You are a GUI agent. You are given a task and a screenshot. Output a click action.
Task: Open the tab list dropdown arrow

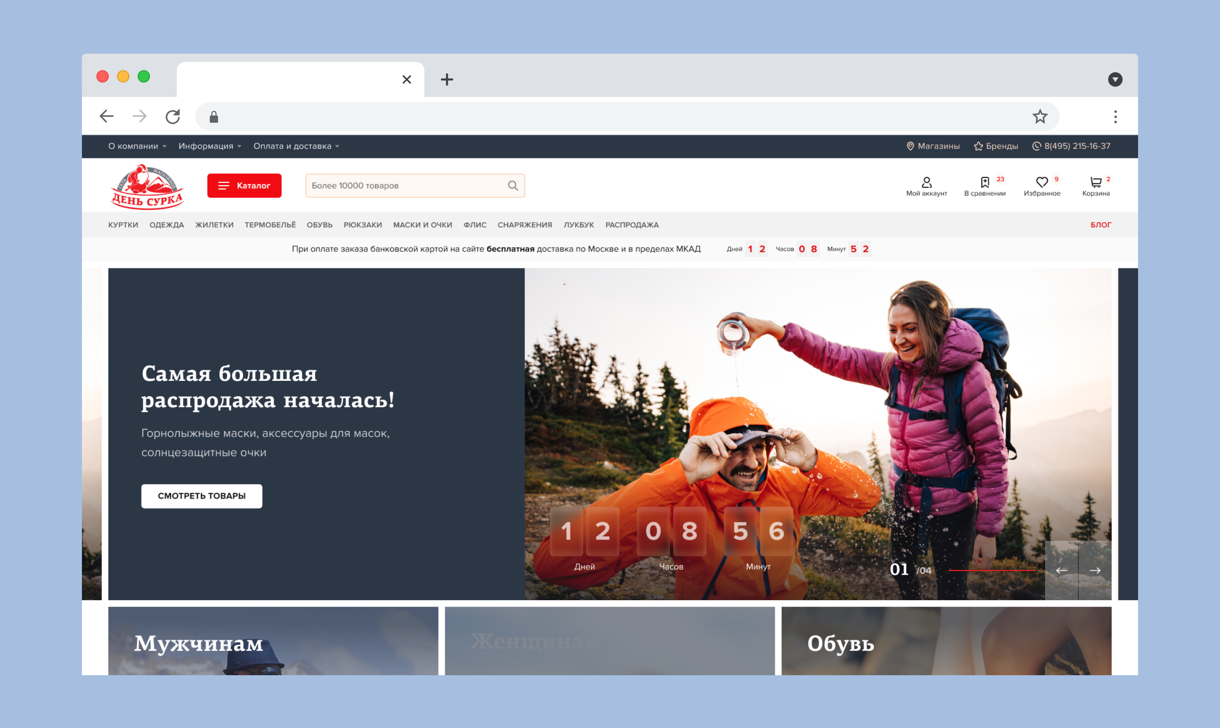[1115, 79]
